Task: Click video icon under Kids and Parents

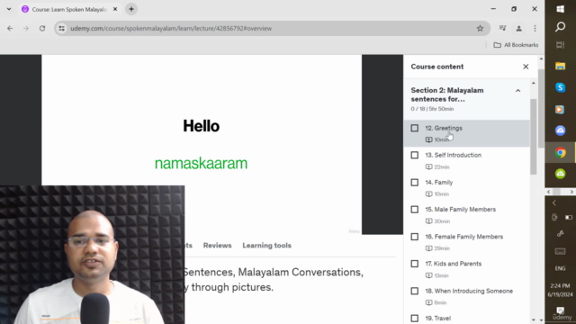Action: click(x=428, y=275)
